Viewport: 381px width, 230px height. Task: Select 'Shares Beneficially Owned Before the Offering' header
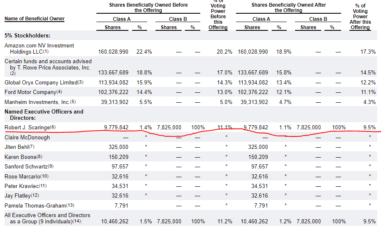(x=148, y=7)
